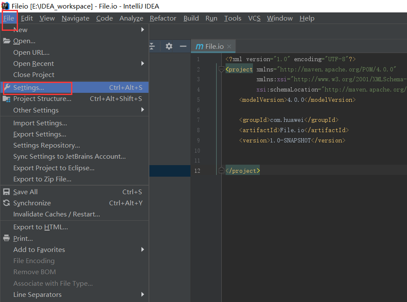This screenshot has height=302, width=407.
Task: Choose Invalidate Caches / Restart...
Action: click(74, 214)
